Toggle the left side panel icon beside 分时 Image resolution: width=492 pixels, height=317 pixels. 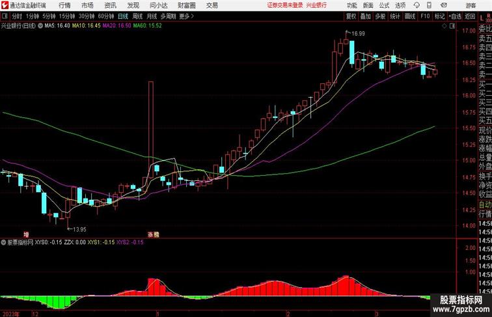[5, 16]
